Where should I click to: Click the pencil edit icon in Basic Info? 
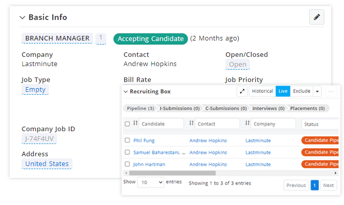pos(317,17)
